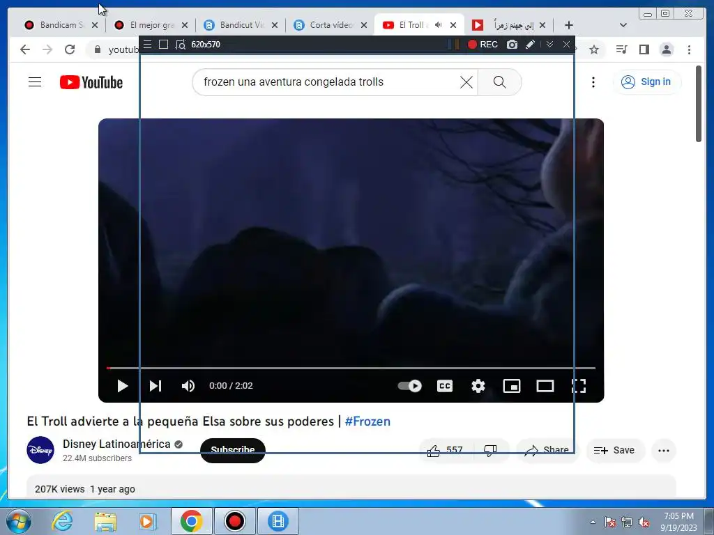Image resolution: width=714 pixels, height=535 pixels.
Task: Toggle closed captions CC
Action: click(x=445, y=386)
